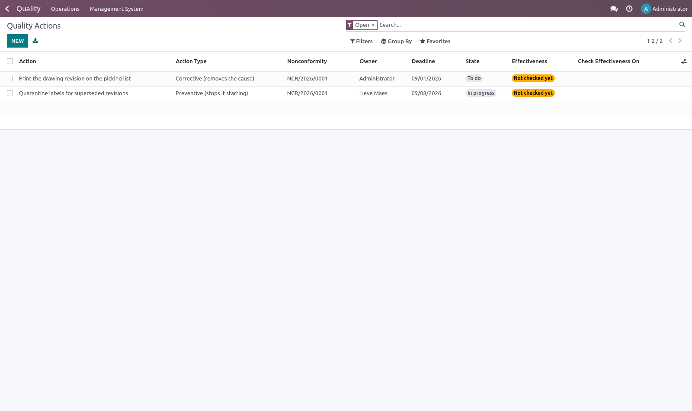Sort by Check Effectiveness On header
The height and width of the screenshot is (411, 692).
click(608, 61)
